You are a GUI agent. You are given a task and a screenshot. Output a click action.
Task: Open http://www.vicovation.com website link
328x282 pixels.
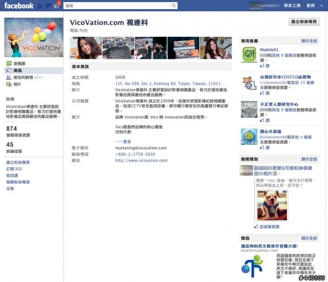[x=141, y=160]
